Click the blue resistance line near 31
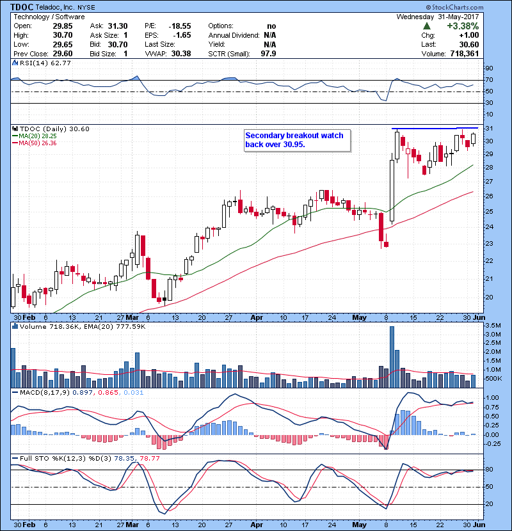Screen dimensions: 512x531 pyautogui.click(x=435, y=129)
